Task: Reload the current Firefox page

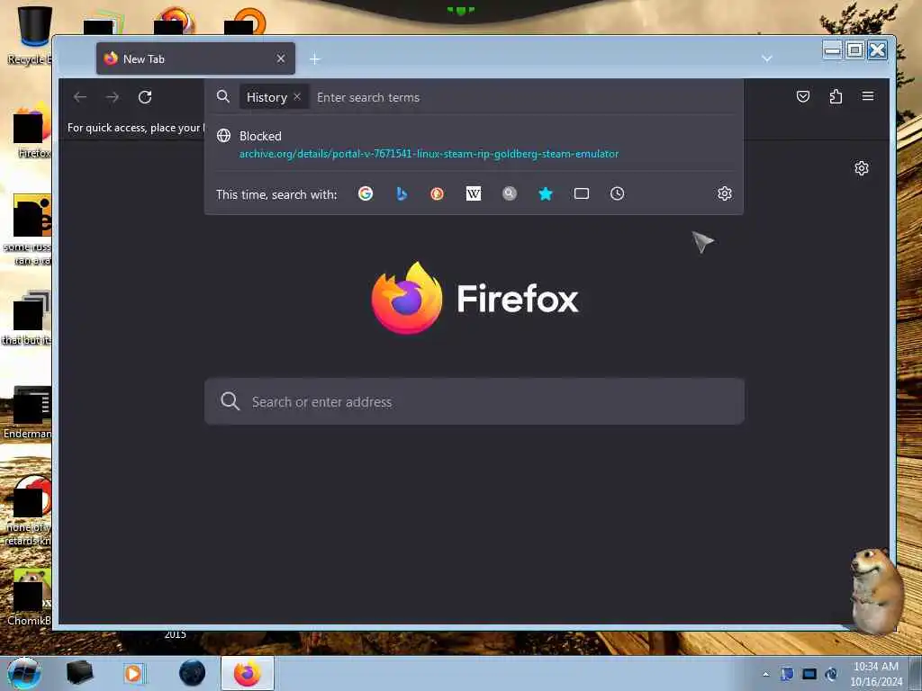Action: [x=145, y=97]
